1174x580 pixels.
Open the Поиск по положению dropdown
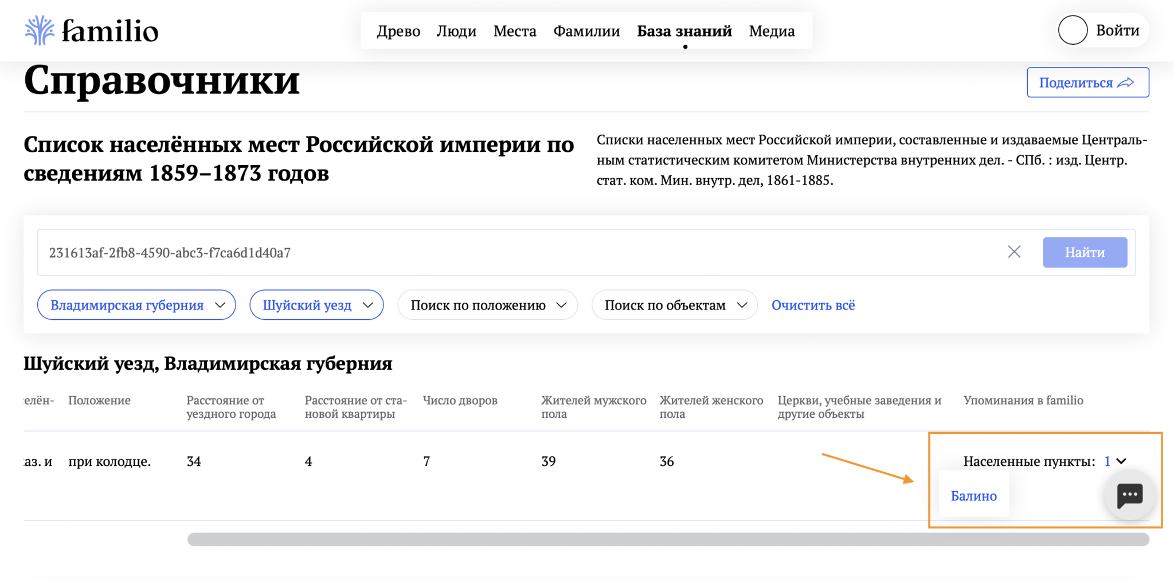click(487, 305)
